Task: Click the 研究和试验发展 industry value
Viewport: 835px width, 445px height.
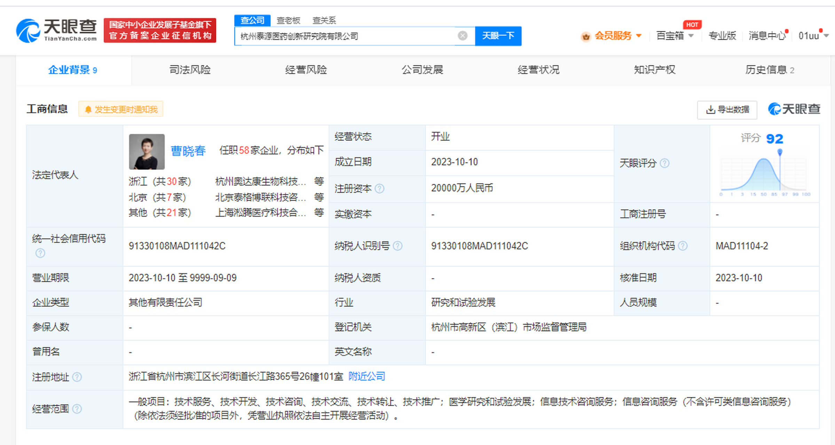Action: pos(463,302)
